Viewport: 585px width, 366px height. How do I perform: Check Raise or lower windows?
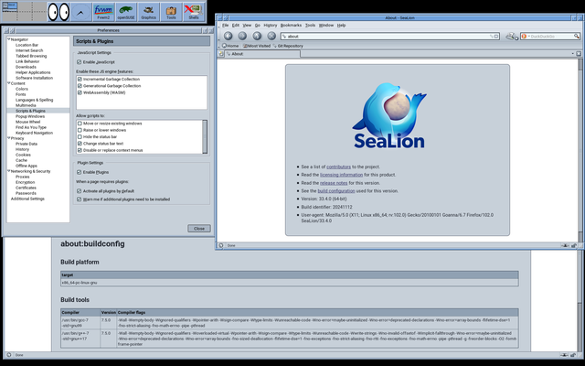pyautogui.click(x=80, y=130)
